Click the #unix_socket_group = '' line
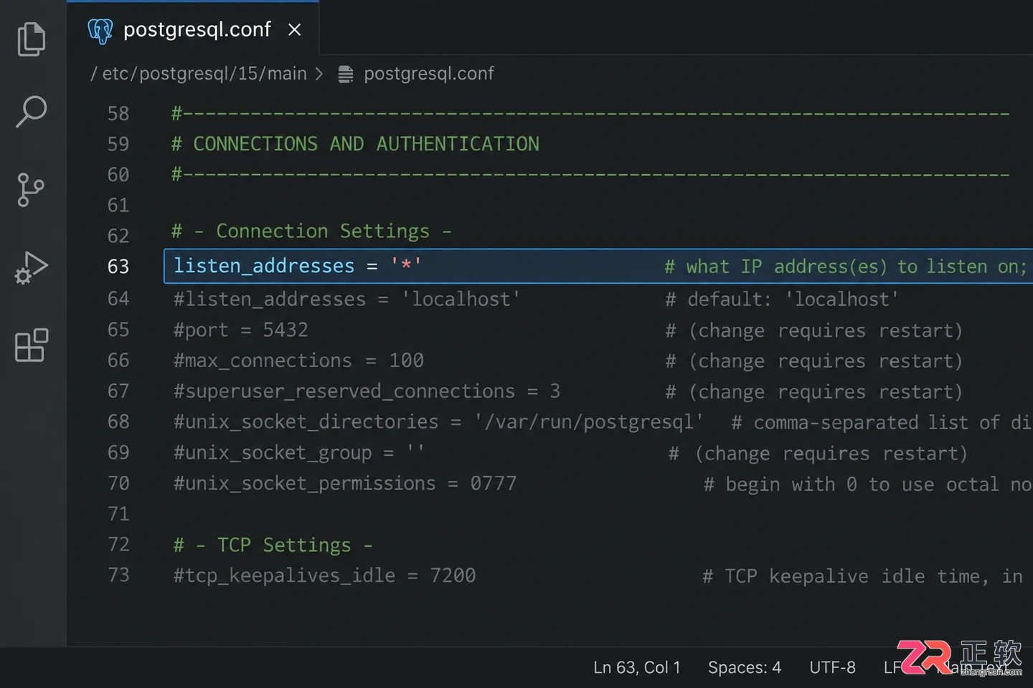The image size is (1033, 688). pyautogui.click(x=299, y=453)
